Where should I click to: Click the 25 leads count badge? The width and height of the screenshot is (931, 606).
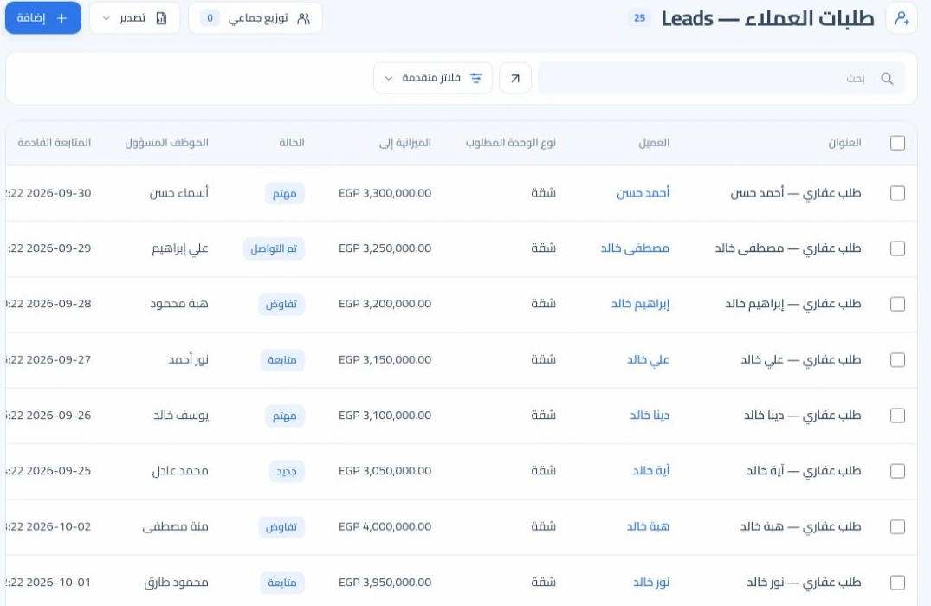pyautogui.click(x=639, y=18)
